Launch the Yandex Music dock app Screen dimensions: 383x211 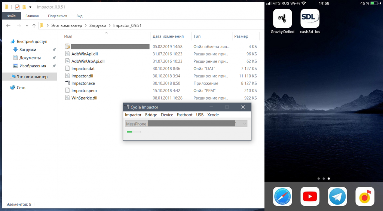[x=365, y=196]
